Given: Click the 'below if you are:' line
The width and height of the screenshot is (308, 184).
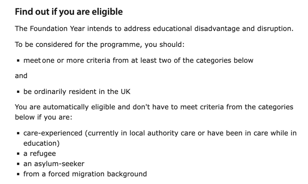Looking at the screenshot, I should tap(44, 117).
